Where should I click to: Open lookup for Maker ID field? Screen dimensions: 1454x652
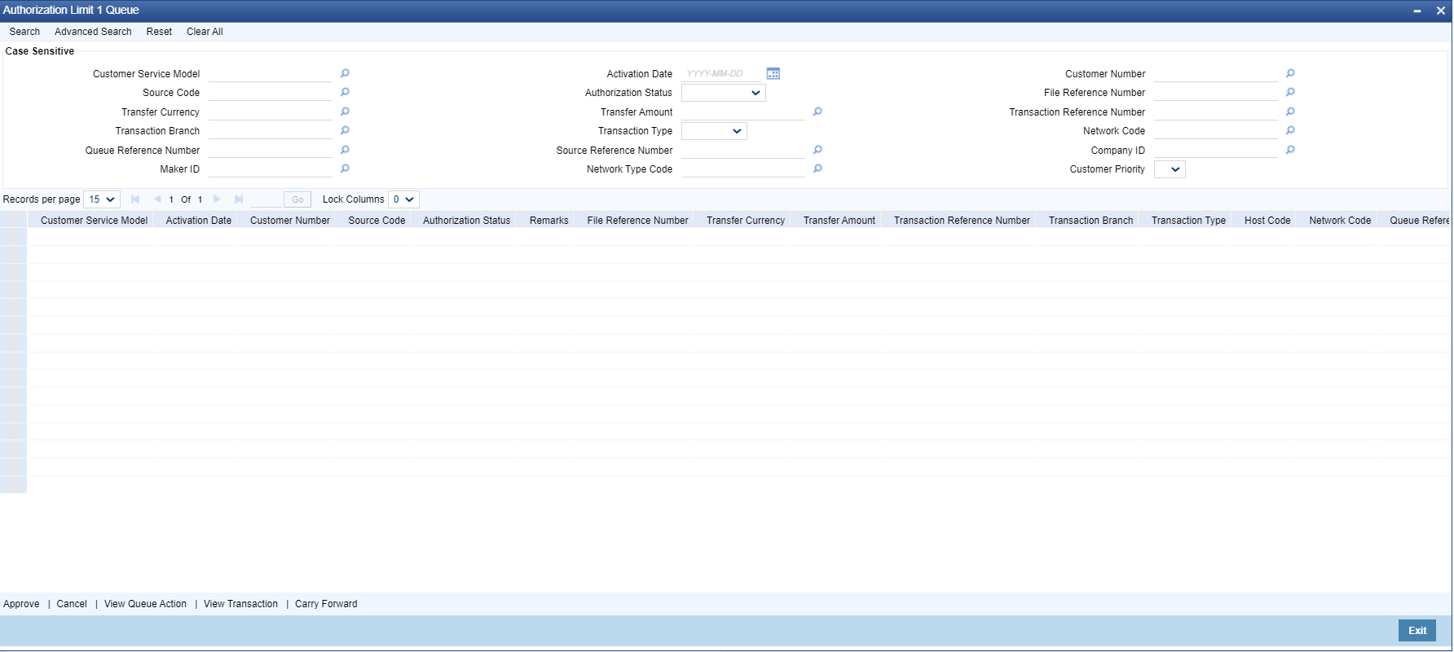click(345, 168)
